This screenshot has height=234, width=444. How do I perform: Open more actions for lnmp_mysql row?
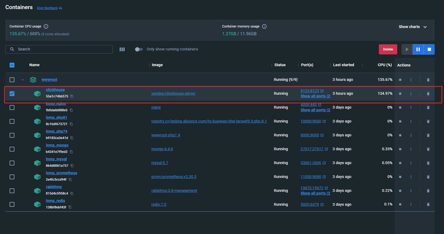(411, 163)
